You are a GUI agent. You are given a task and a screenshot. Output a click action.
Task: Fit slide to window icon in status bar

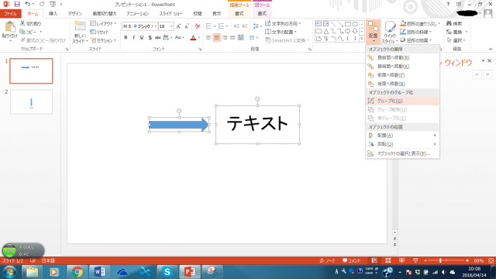491,260
